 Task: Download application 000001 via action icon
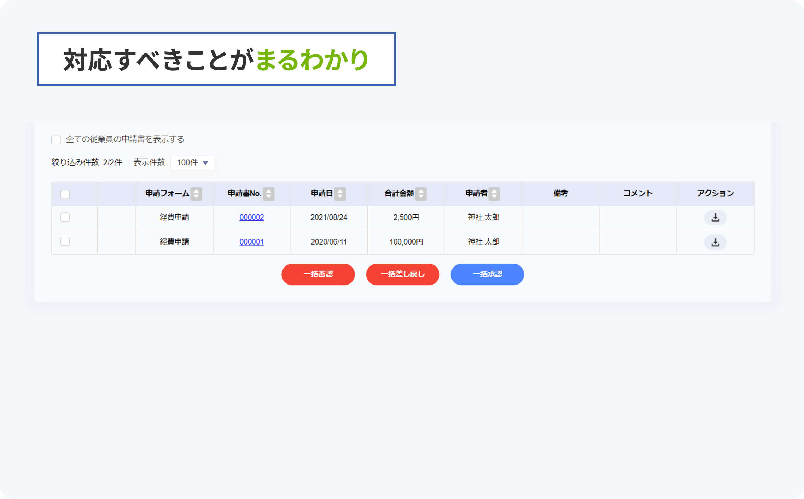[x=715, y=242]
